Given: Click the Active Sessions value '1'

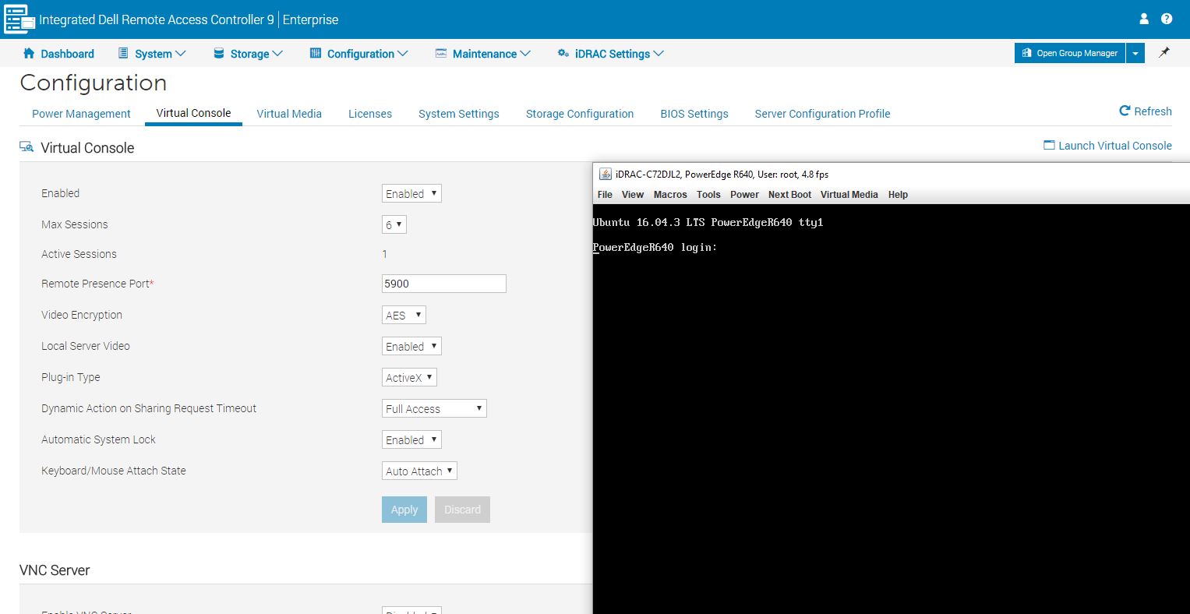Looking at the screenshot, I should (385, 254).
